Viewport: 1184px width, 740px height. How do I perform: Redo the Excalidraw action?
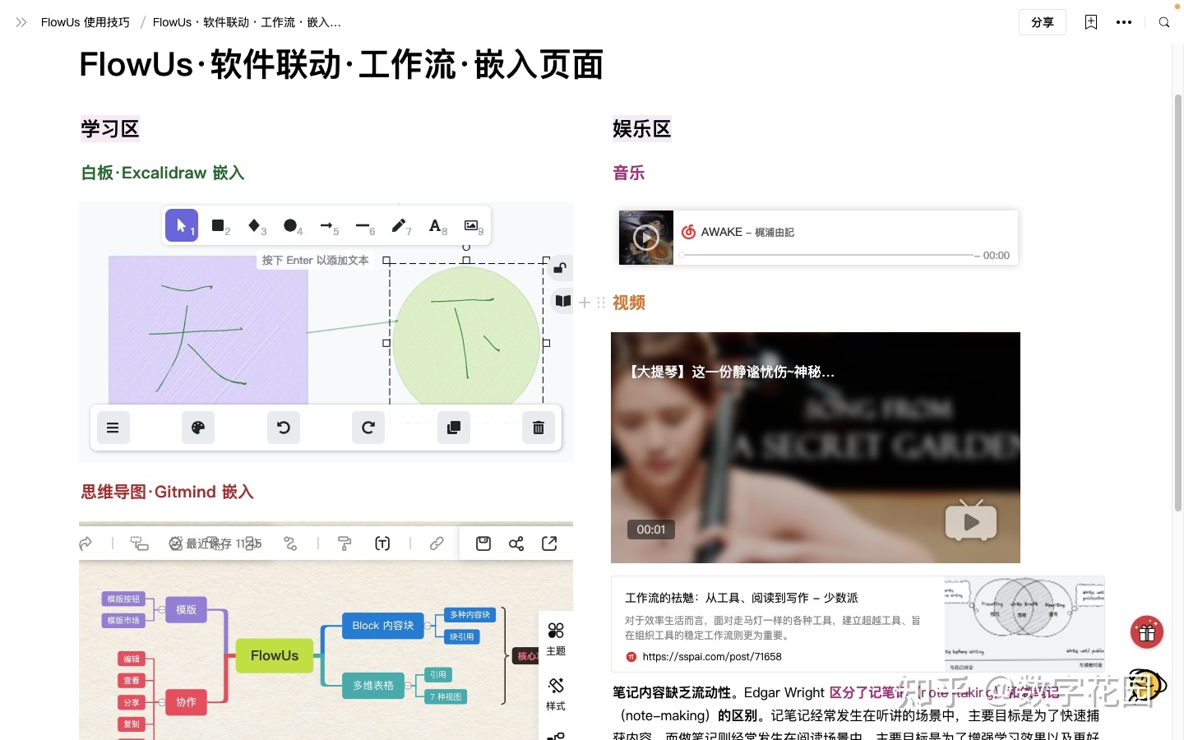[x=368, y=428]
